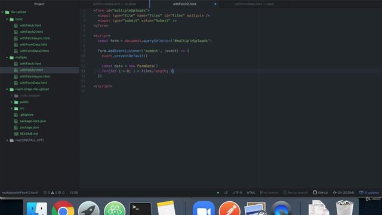382x215 pixels.
Task: Collapse the file-upload root folder
Action: click(2, 12)
